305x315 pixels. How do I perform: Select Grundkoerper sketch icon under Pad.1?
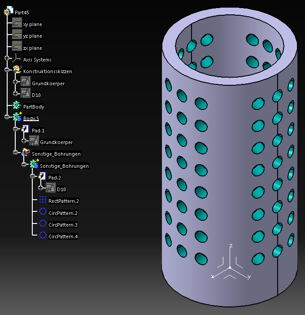coord(34,140)
